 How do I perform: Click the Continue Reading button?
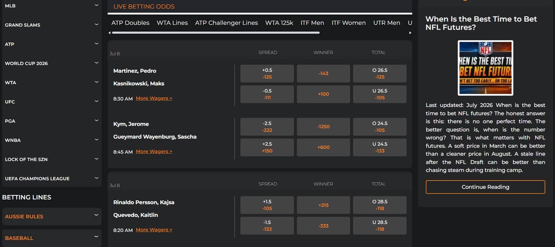click(x=485, y=187)
